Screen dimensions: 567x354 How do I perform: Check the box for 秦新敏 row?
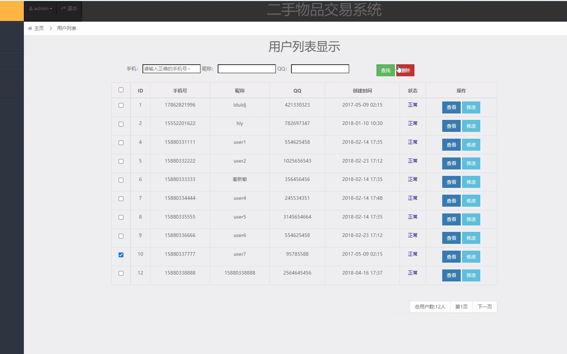[x=121, y=180]
